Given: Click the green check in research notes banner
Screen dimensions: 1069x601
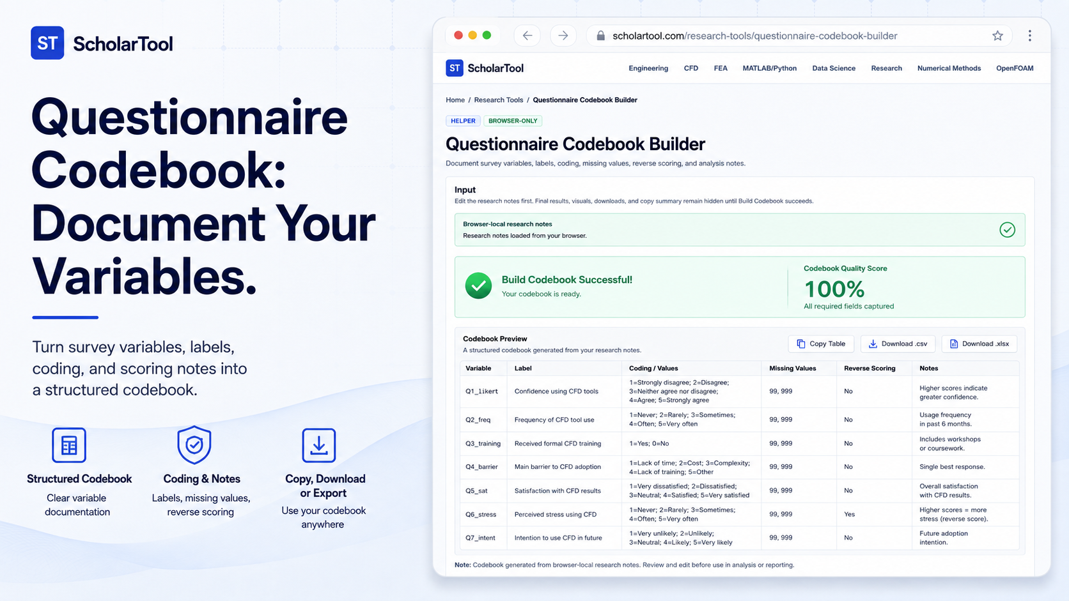Looking at the screenshot, I should click(1007, 230).
